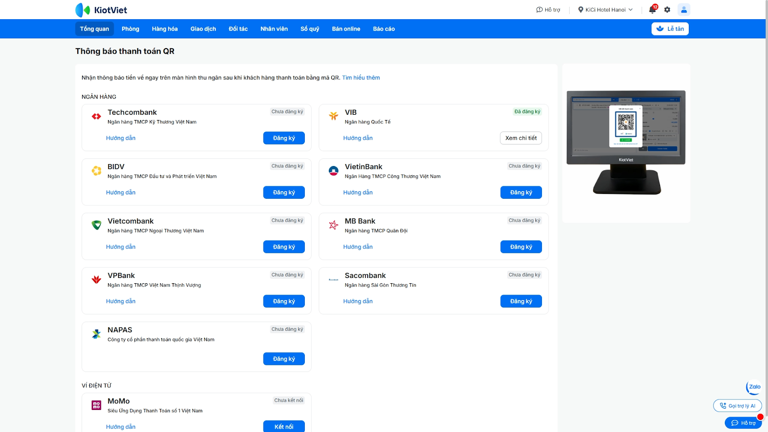
Task: Start Gọi trợ lý AI call
Action: pos(737,406)
